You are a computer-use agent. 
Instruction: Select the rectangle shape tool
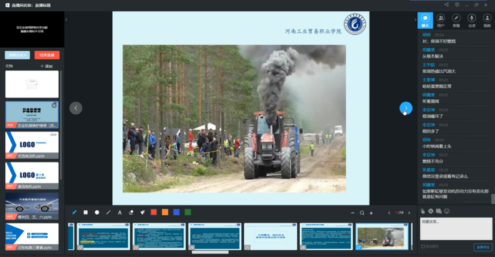tap(85, 212)
